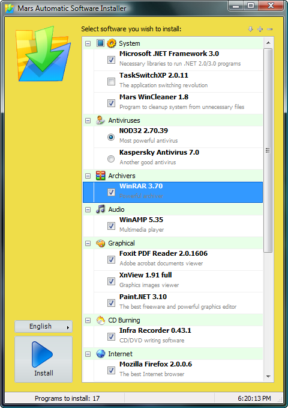Screen dimensions: 288x408
Task: Uncheck the WinAMP 5.35 checkbox
Action: click(x=112, y=226)
